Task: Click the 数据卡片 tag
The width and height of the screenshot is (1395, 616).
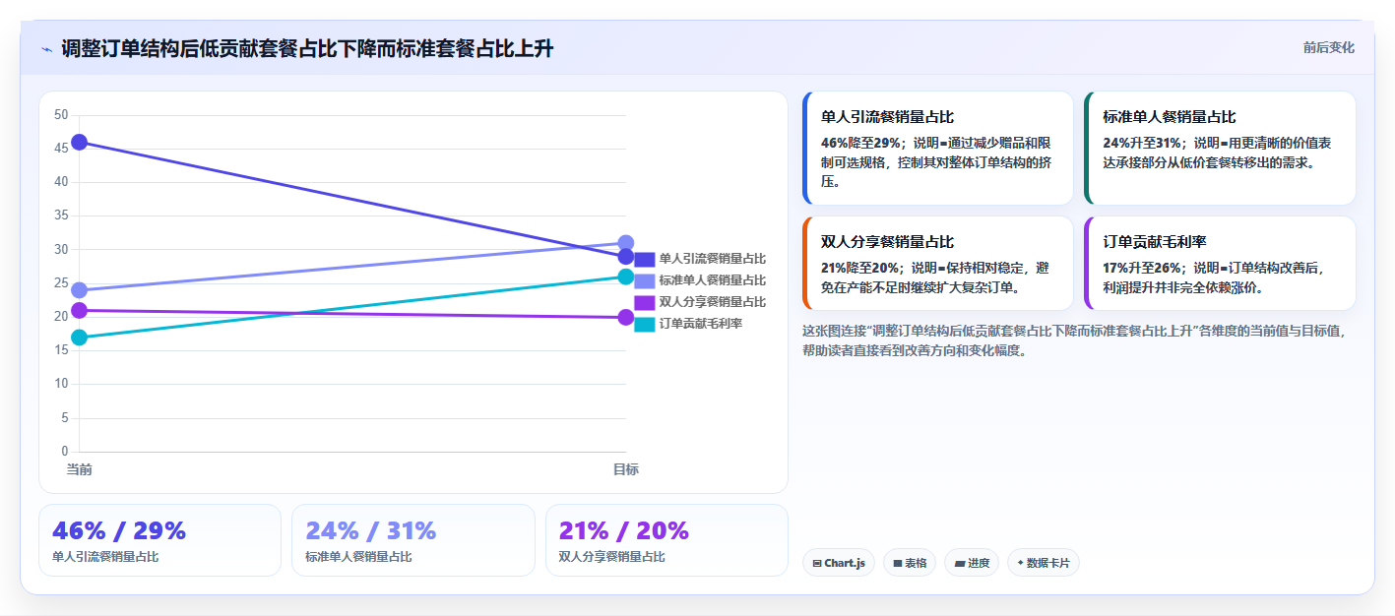Action: [1043, 563]
